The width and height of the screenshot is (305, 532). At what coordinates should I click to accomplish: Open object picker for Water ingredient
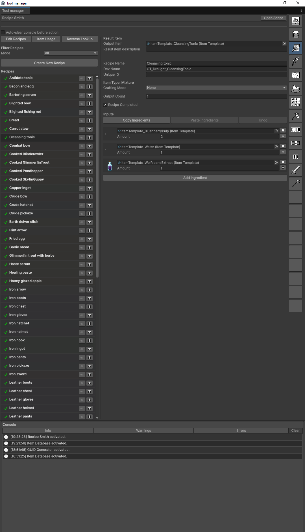coord(276,147)
